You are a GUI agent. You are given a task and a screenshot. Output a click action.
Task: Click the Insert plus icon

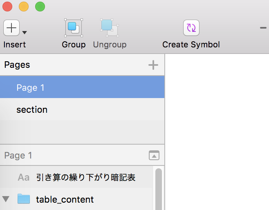pos(11,28)
